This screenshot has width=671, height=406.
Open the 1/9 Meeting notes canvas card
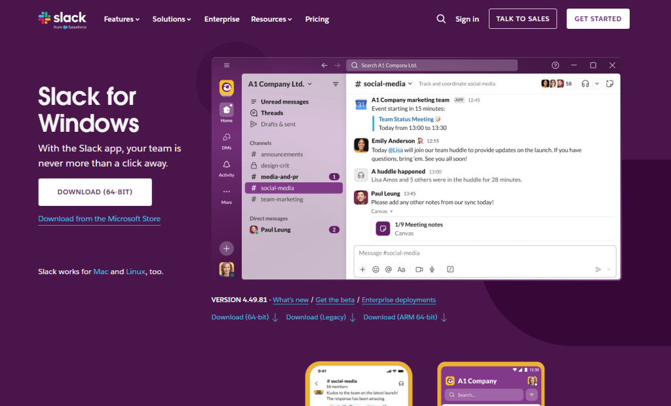tap(493, 229)
